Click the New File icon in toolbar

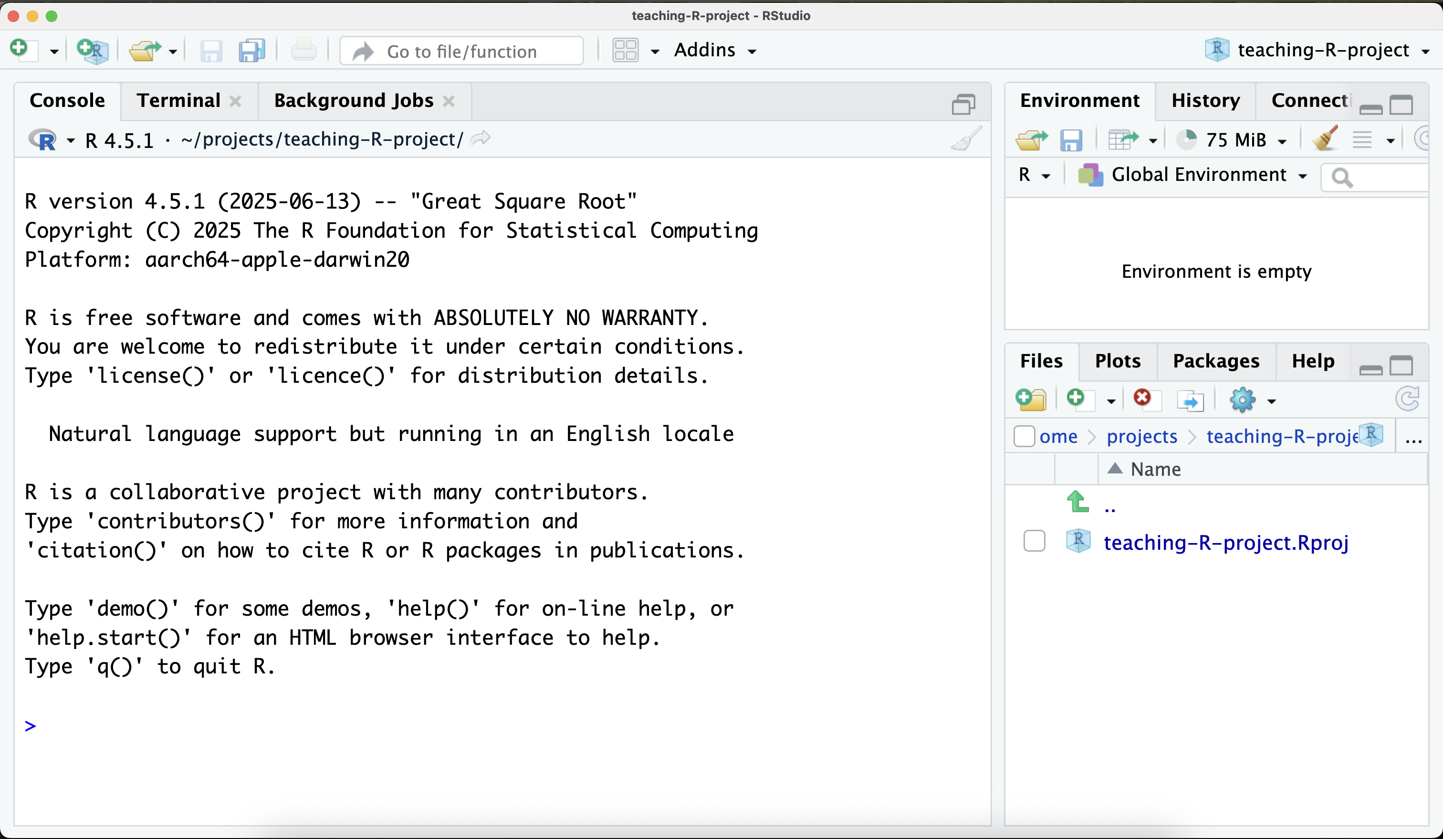pos(24,50)
